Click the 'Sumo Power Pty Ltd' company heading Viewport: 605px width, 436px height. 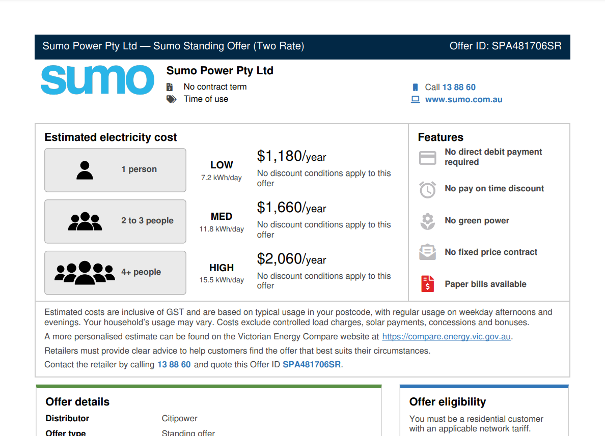(x=220, y=71)
